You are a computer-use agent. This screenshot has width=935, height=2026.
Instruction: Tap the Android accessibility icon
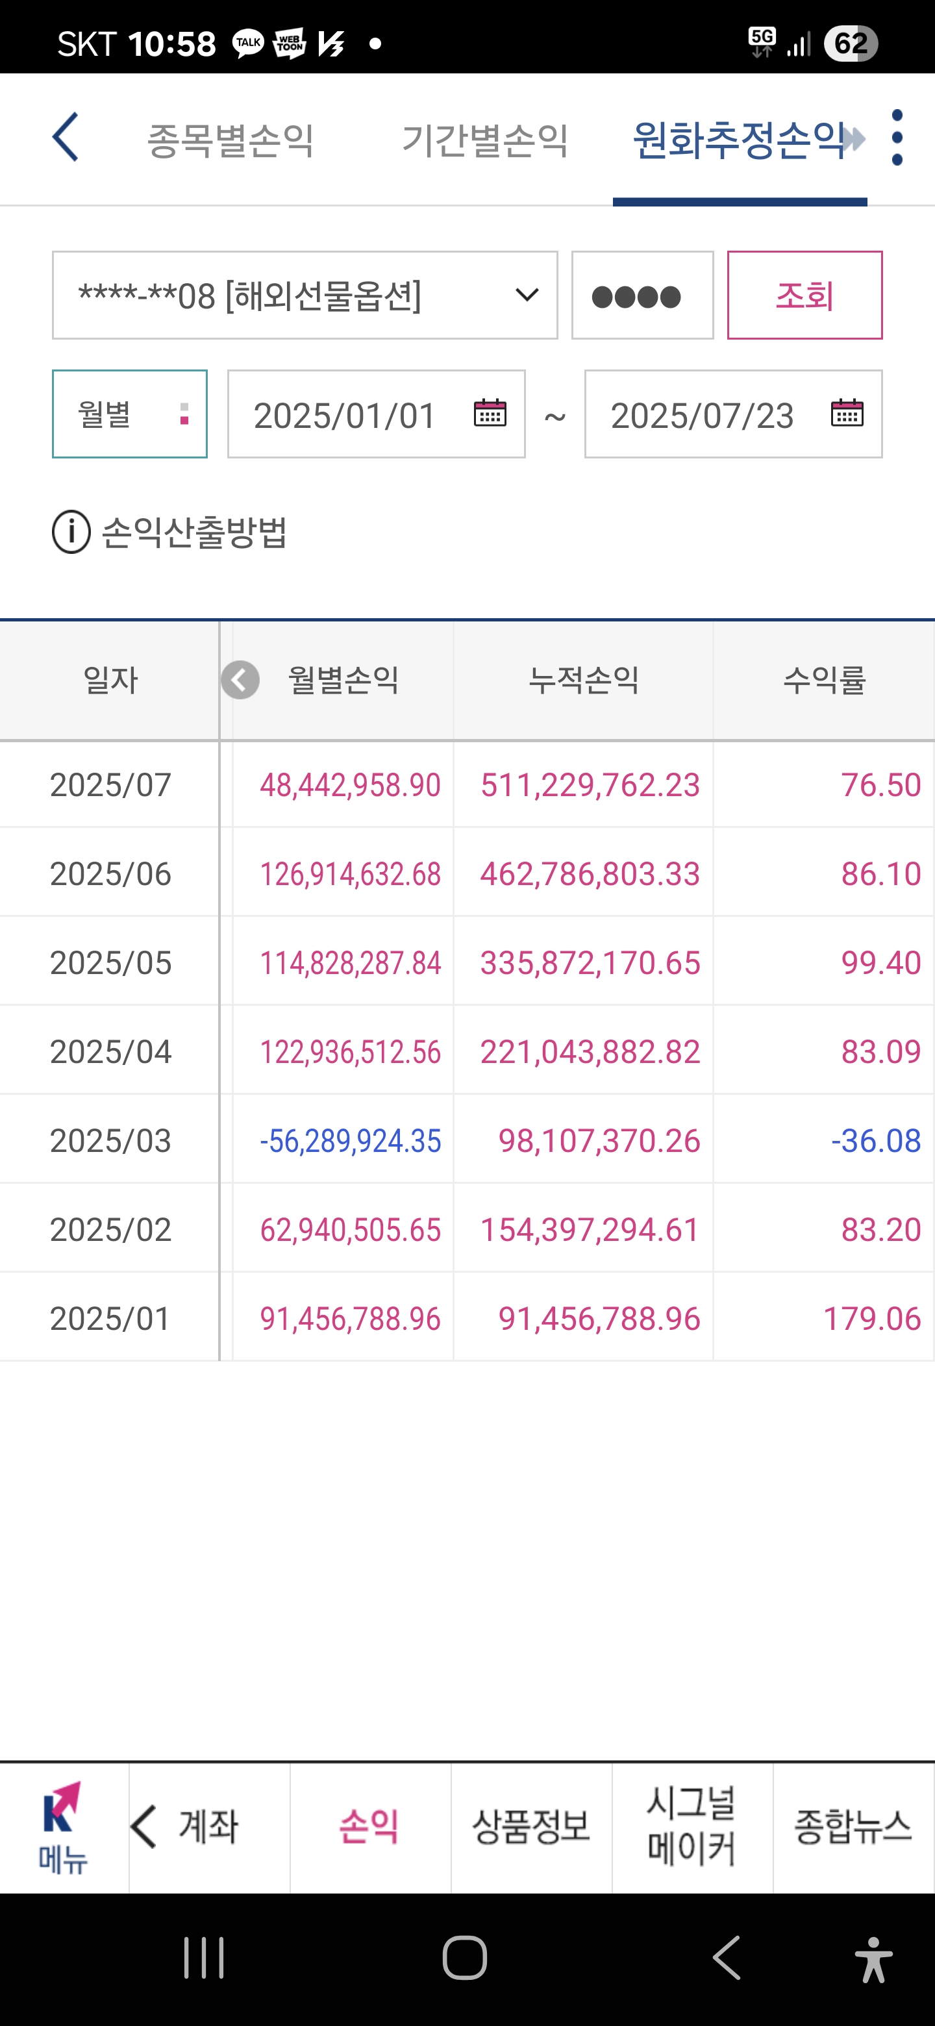click(873, 1958)
